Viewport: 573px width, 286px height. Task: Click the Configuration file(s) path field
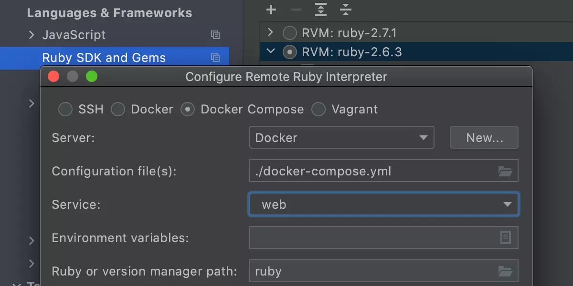[384, 171]
